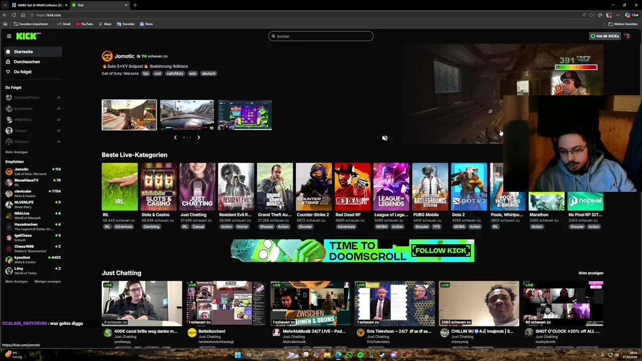The width and height of the screenshot is (642, 361).
Task: Open the Counter-Strike 2 category
Action: coord(314,187)
